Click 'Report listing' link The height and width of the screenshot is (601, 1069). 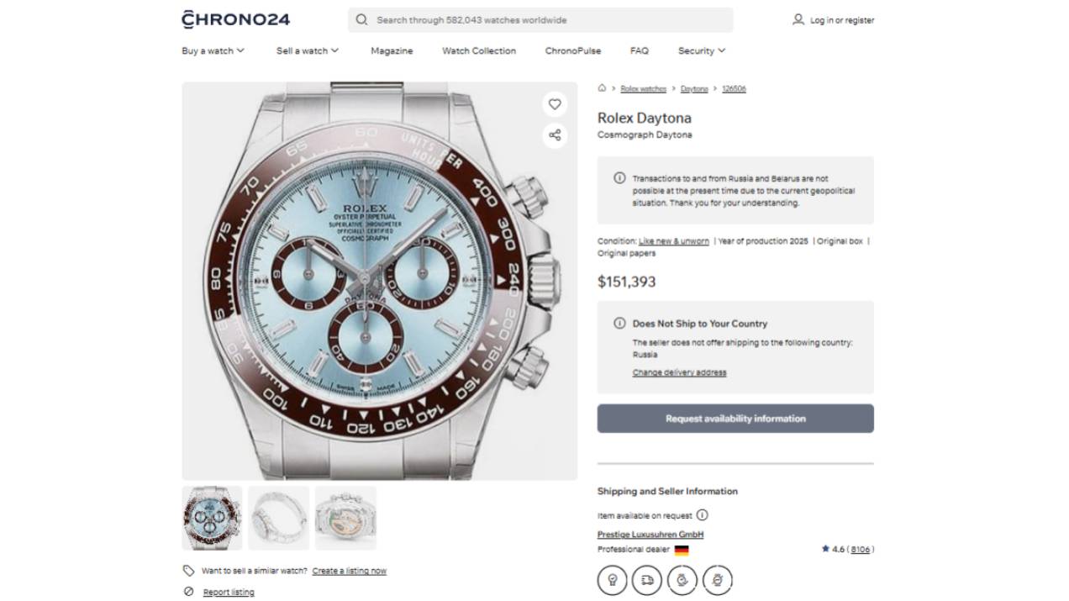click(x=229, y=593)
